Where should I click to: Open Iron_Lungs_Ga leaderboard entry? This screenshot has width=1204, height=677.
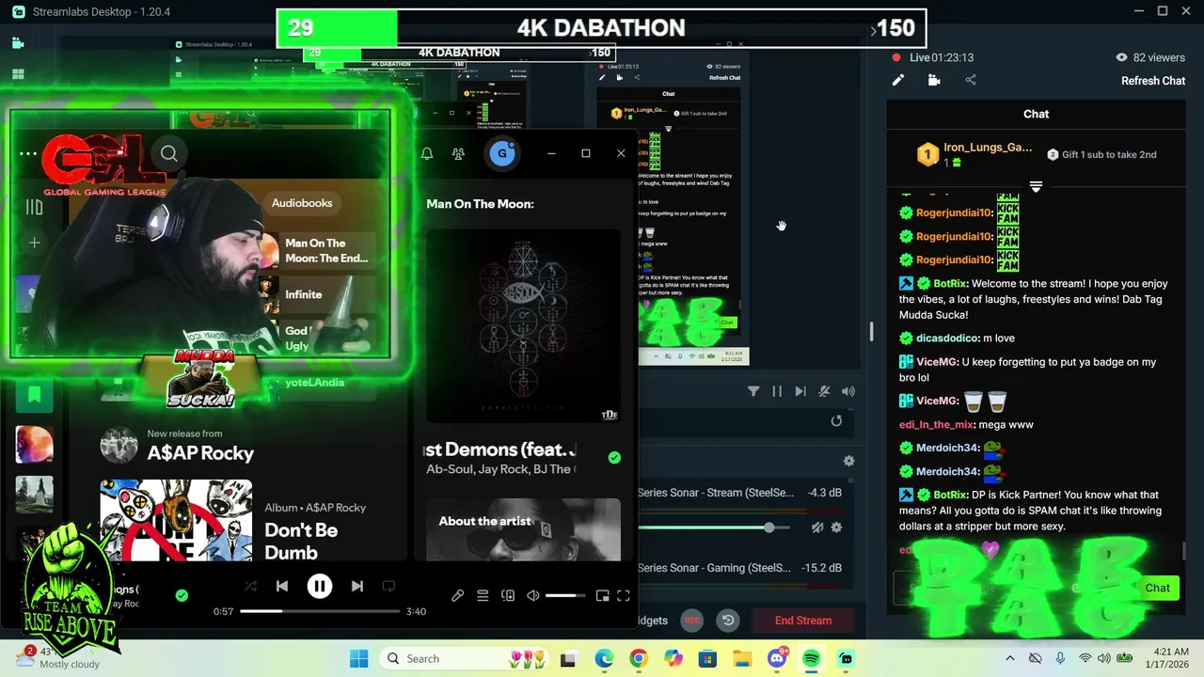click(x=974, y=154)
